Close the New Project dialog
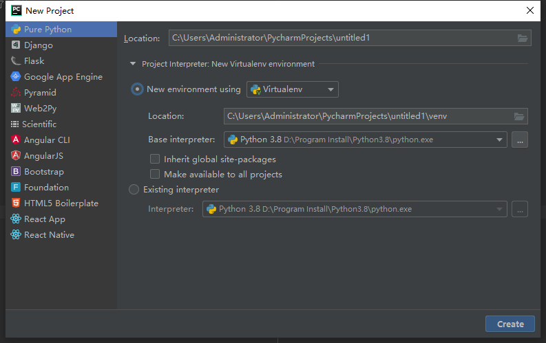 (530, 10)
